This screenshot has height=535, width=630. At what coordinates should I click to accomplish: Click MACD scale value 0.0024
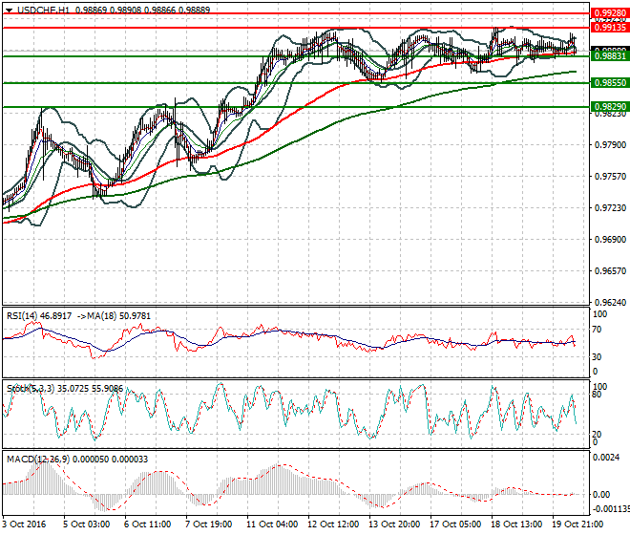coord(607,458)
